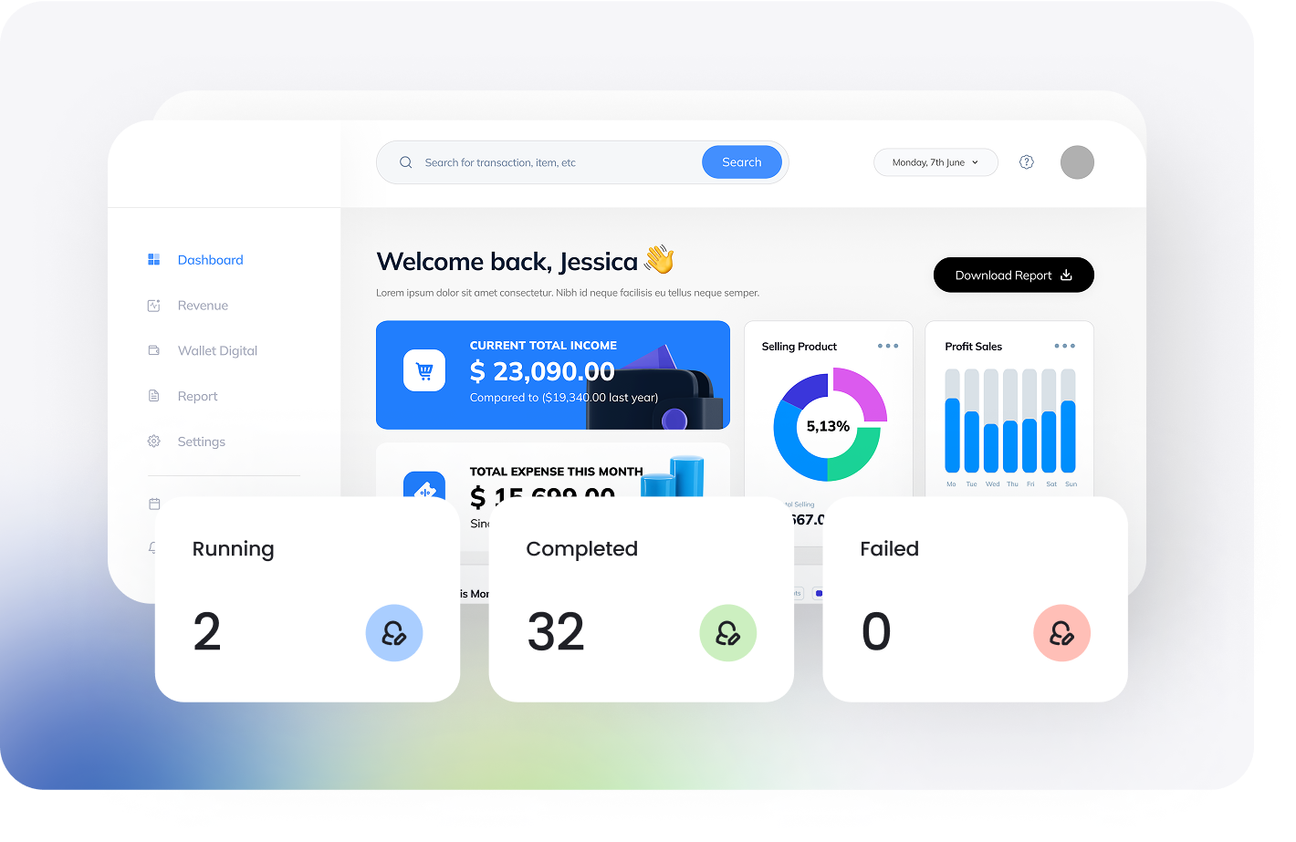Screen dimensions: 1296x842
Task: Open the user profile avatar
Action: pos(1077,162)
